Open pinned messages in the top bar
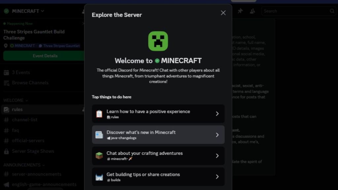This screenshot has height=190, width=338. point(240,11)
